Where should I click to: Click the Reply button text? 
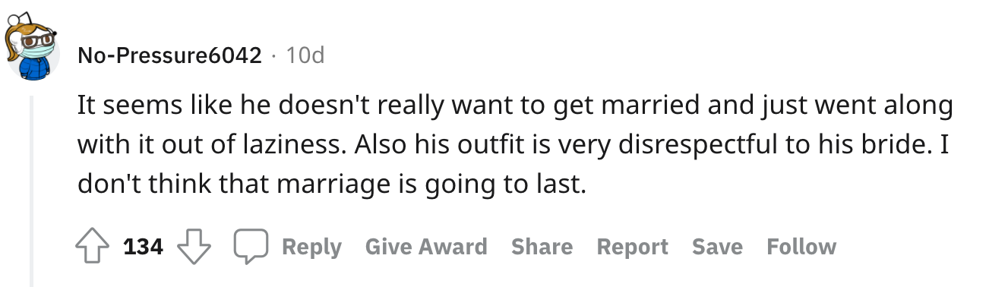311,247
